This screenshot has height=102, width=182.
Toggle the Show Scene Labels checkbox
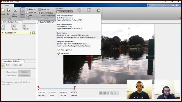tap(40, 16)
